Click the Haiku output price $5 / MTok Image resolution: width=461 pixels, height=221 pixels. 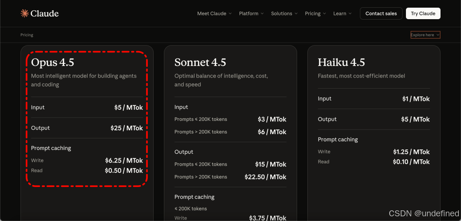pos(415,119)
